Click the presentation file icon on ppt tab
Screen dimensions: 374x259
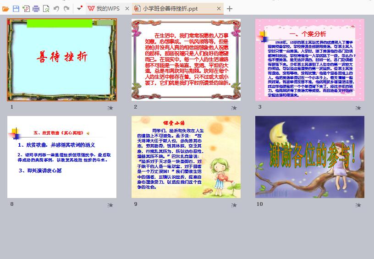(137, 9)
